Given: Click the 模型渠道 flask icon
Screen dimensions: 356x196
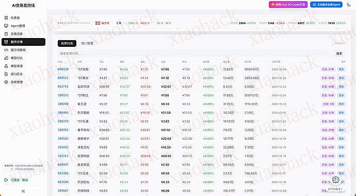Looking at the screenshot, I should (x=6, y=66).
